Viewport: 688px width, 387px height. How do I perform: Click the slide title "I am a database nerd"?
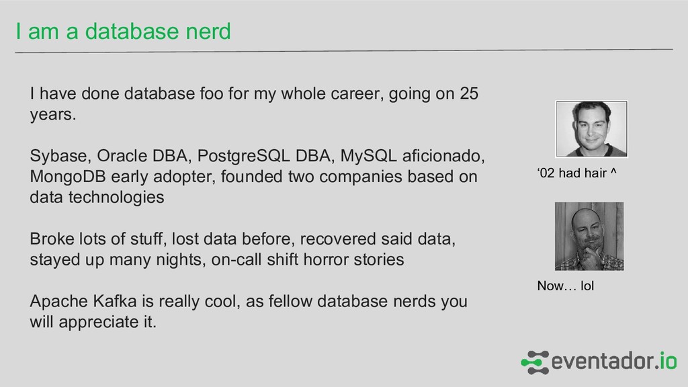coord(124,31)
